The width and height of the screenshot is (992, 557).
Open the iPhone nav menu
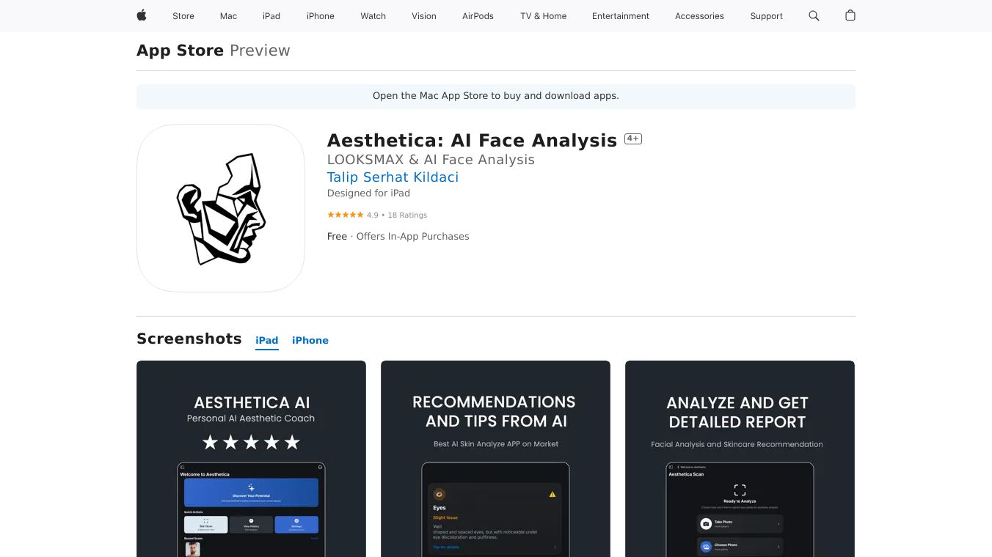coord(321,16)
